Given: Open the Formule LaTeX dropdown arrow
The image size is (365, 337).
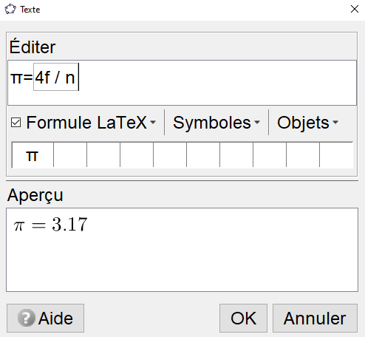Looking at the screenshot, I should 153,122.
